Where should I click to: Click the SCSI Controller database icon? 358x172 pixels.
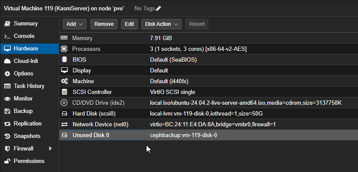pos(64,92)
